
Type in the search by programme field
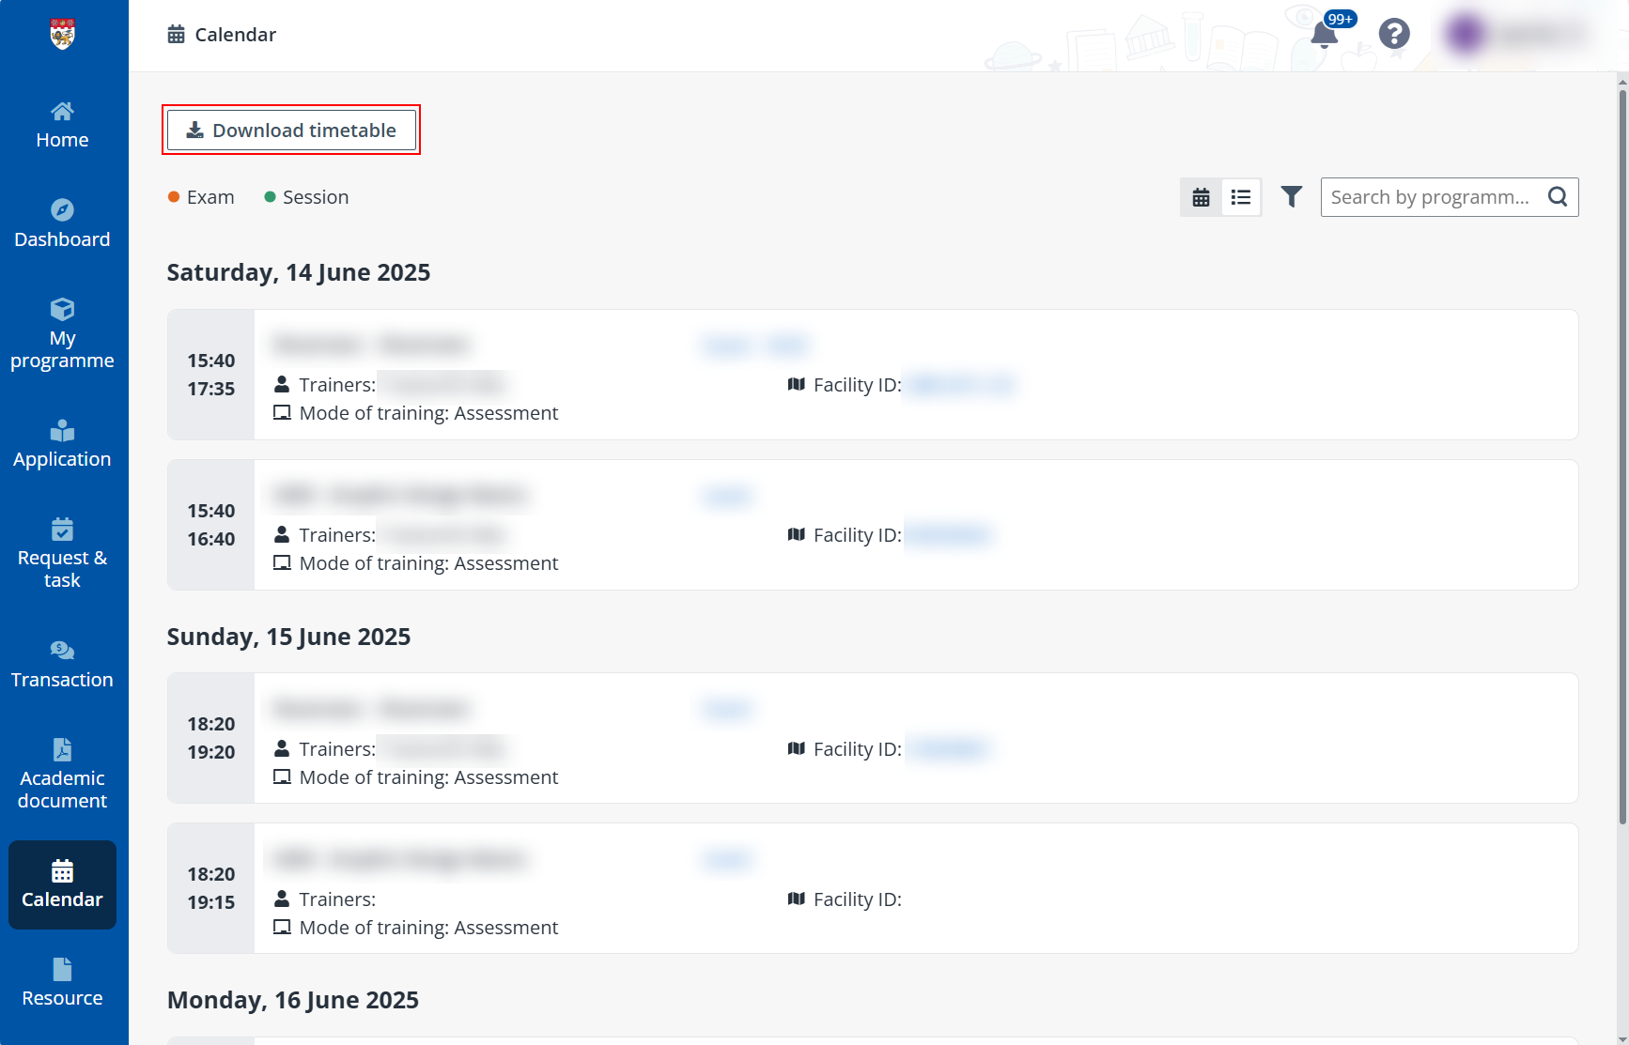(x=1430, y=197)
